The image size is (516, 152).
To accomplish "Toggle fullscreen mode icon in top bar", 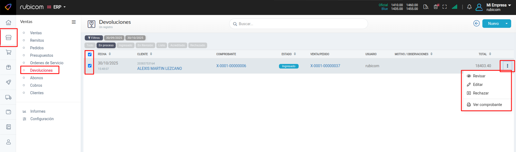I will [x=444, y=7].
